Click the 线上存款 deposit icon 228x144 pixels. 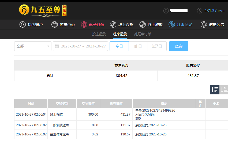point(113,25)
